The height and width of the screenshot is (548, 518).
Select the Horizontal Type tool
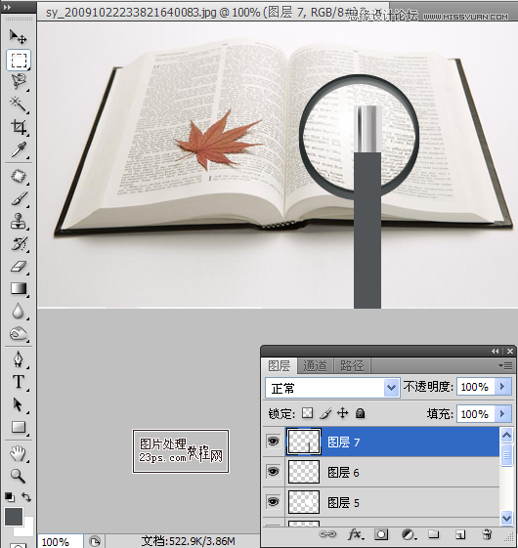[x=18, y=382]
